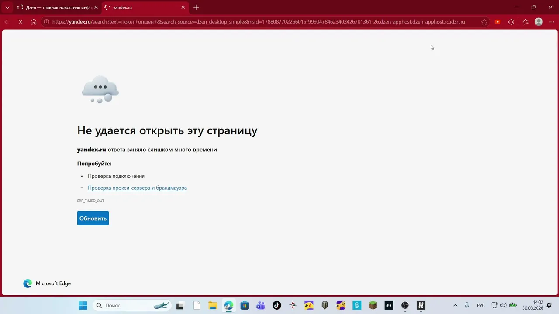The image size is (559, 314).
Task: Follow the proxy and firewall check link
Action: pos(137,188)
